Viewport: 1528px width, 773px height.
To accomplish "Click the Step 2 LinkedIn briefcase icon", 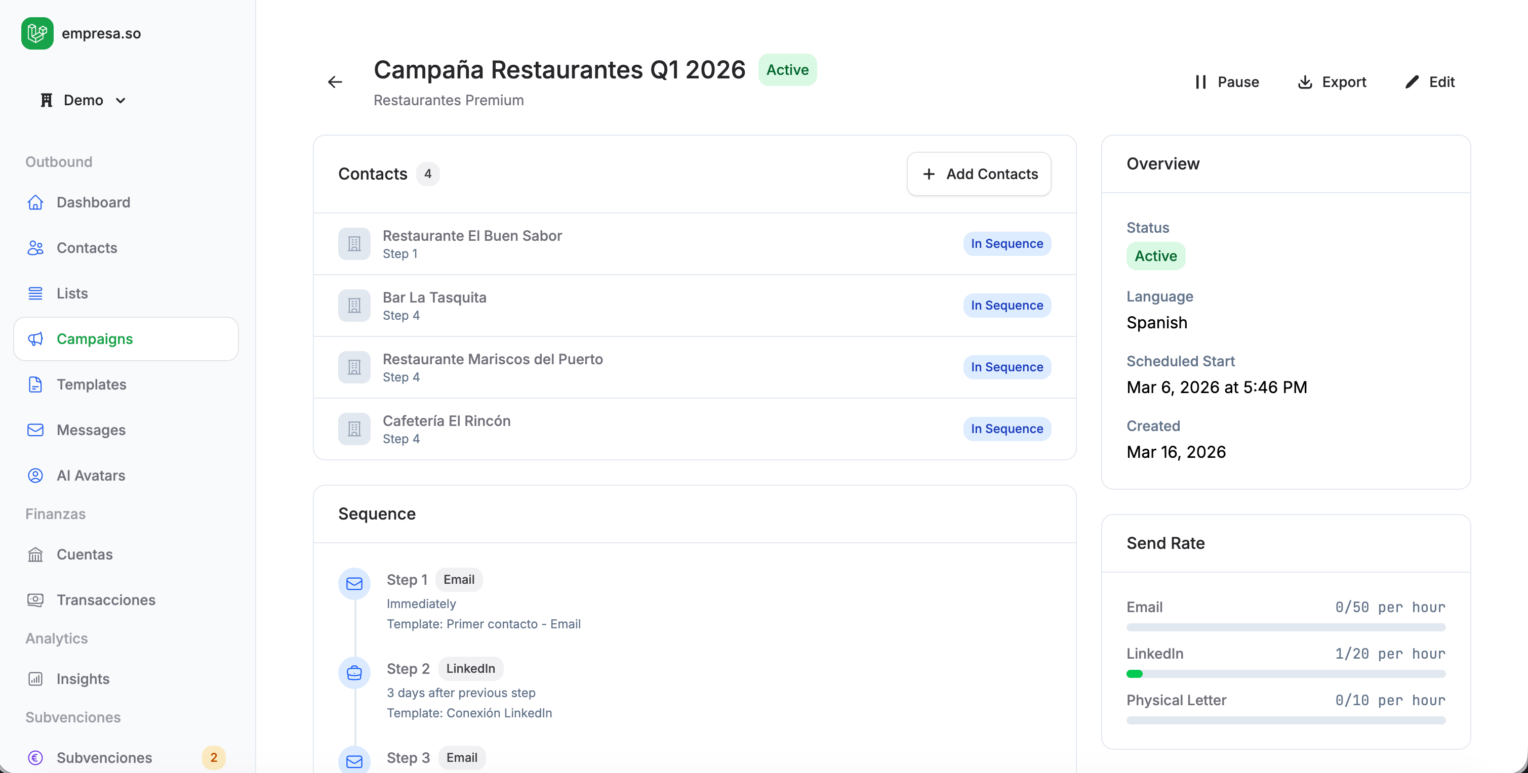I will click(x=354, y=672).
